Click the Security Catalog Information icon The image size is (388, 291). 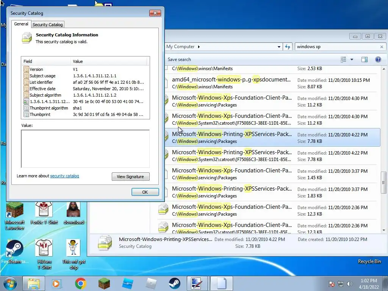click(x=27, y=38)
